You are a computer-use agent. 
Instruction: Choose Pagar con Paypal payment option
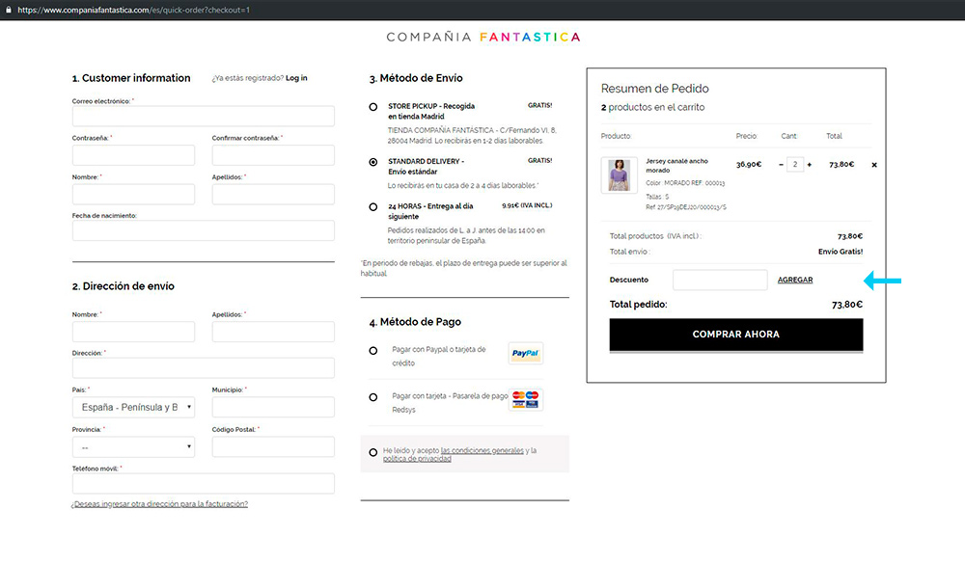372,351
